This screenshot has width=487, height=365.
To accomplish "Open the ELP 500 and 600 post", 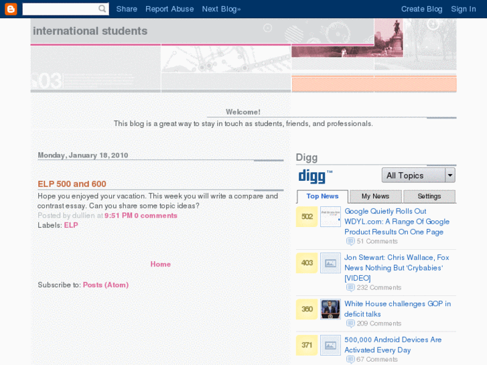I will coord(72,184).
